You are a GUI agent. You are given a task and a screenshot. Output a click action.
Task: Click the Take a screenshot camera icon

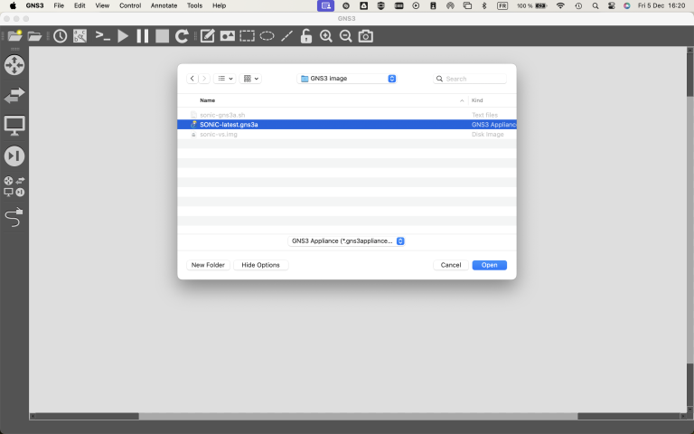(365, 36)
